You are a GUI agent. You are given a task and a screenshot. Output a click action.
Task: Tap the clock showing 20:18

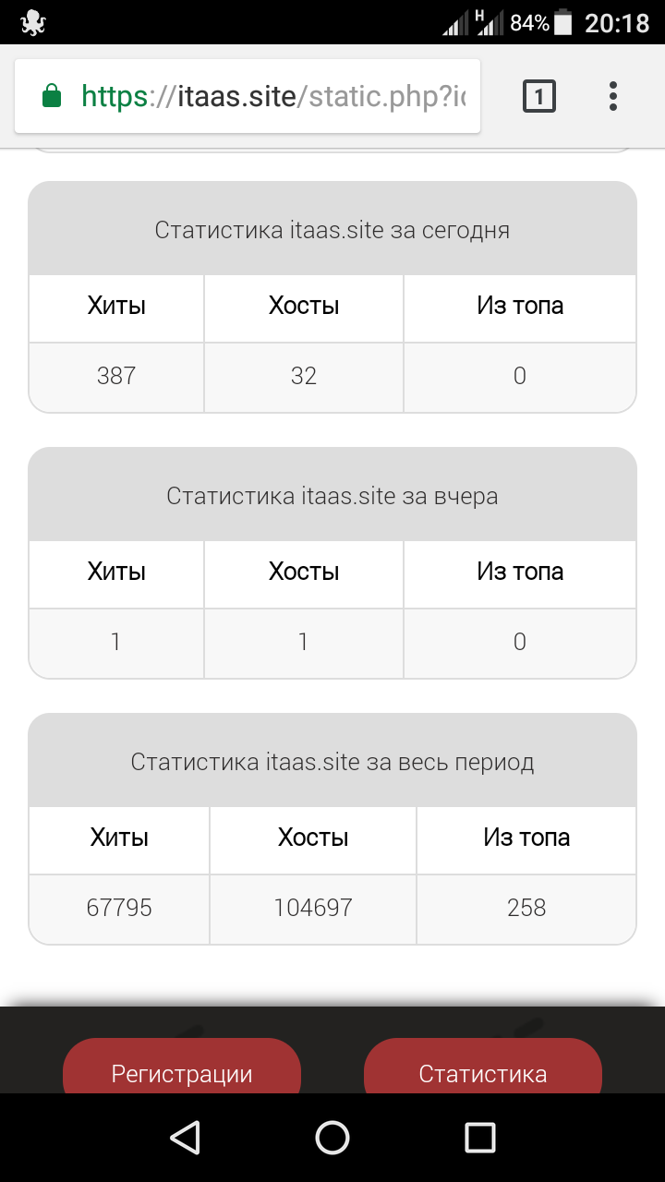pos(617,22)
